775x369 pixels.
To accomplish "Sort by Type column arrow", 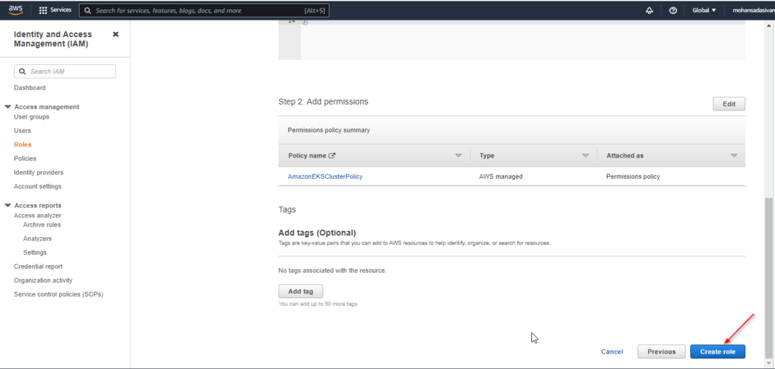I will [586, 155].
